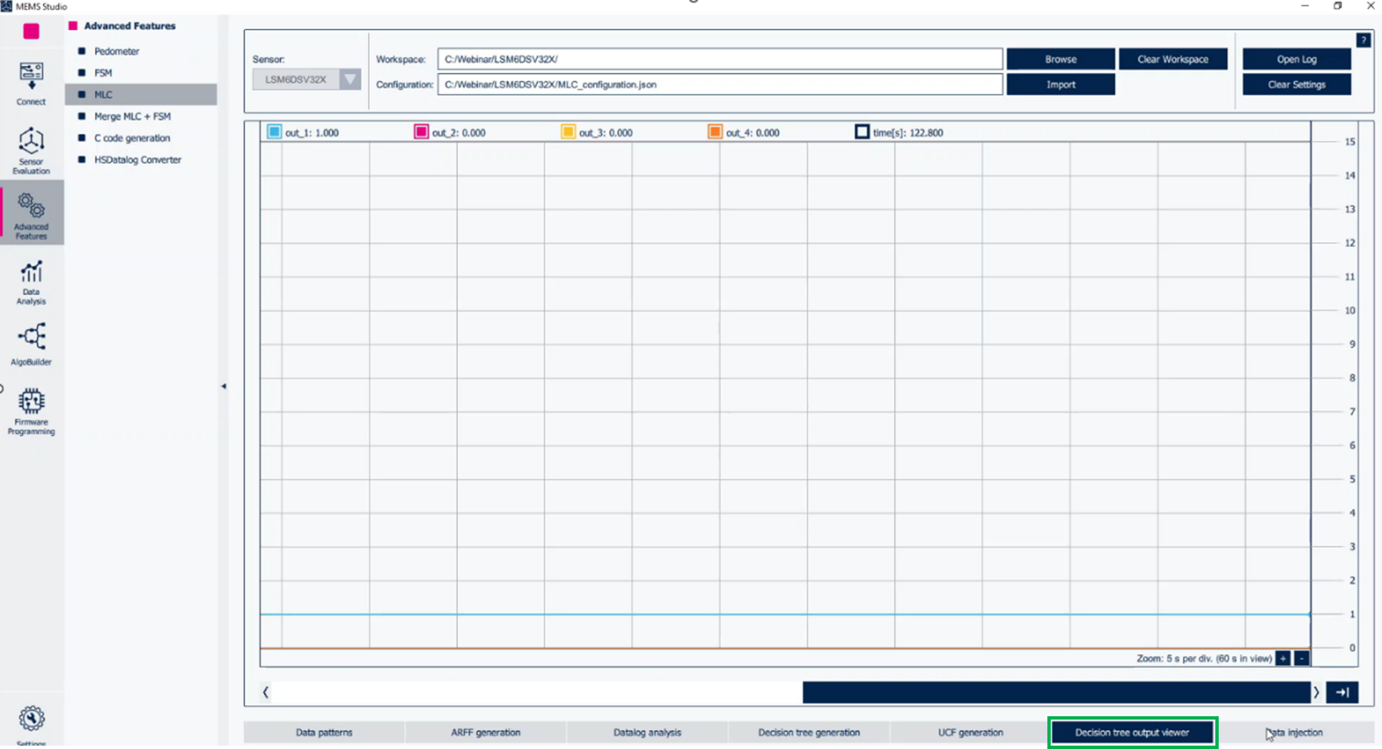
Task: Collapse the Advanced Features side panel
Action: pyautogui.click(x=224, y=386)
